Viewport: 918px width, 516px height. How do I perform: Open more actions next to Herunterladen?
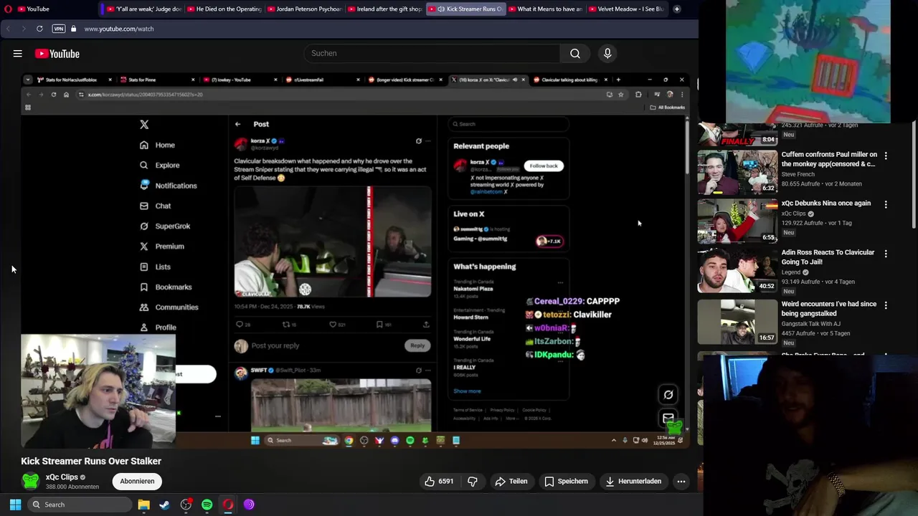click(x=681, y=481)
